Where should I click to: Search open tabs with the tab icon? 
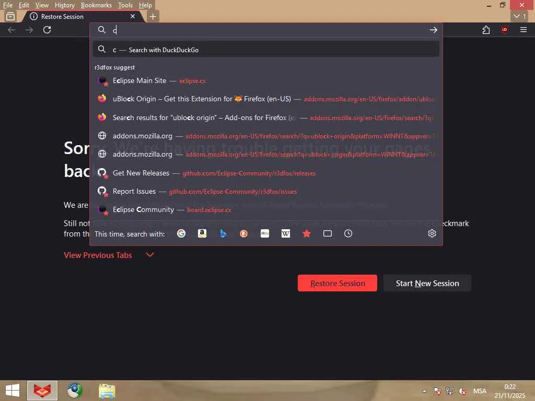pyautogui.click(x=328, y=233)
